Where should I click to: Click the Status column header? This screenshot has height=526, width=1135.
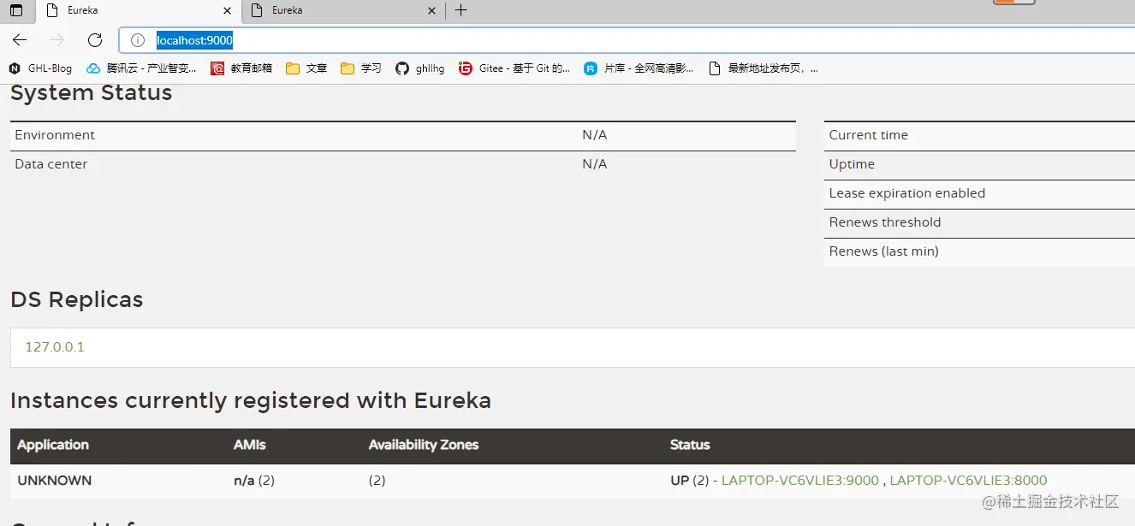click(x=690, y=445)
